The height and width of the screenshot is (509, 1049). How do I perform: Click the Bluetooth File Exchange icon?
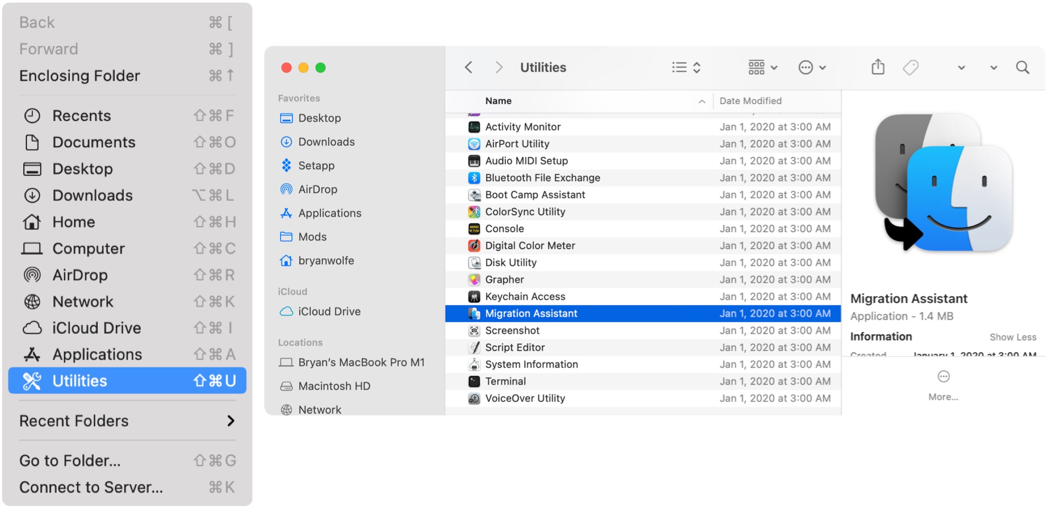point(474,178)
